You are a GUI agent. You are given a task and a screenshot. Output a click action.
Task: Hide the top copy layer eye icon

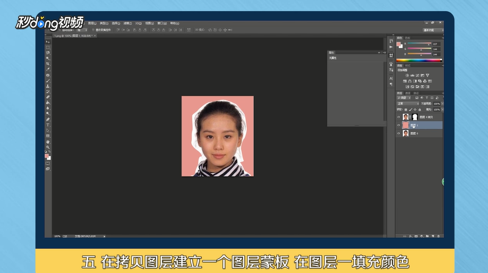[399, 117]
